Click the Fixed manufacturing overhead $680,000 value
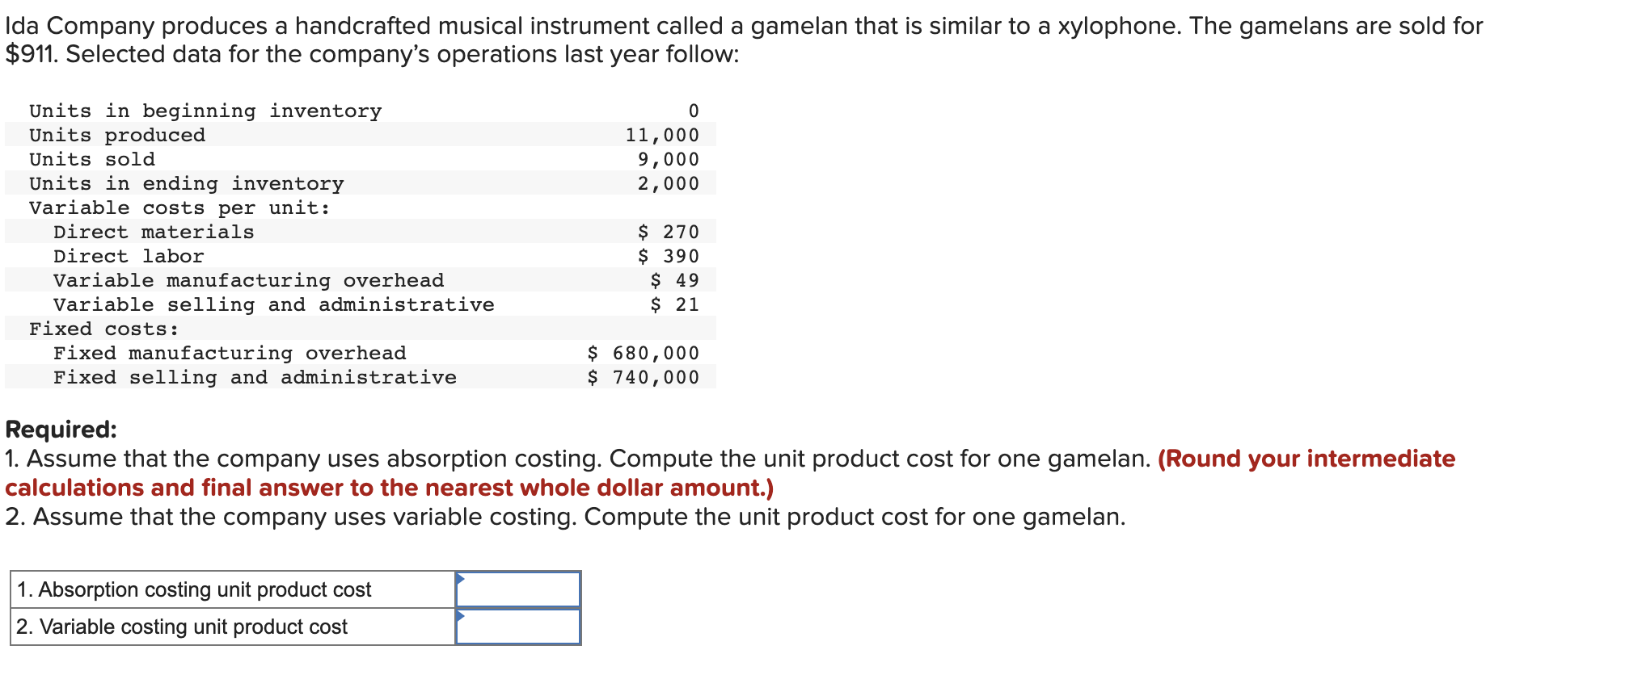 pos(644,353)
